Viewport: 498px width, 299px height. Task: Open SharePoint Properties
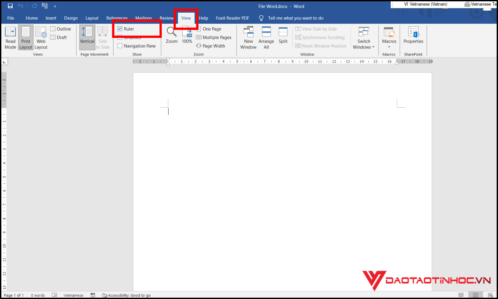click(413, 35)
